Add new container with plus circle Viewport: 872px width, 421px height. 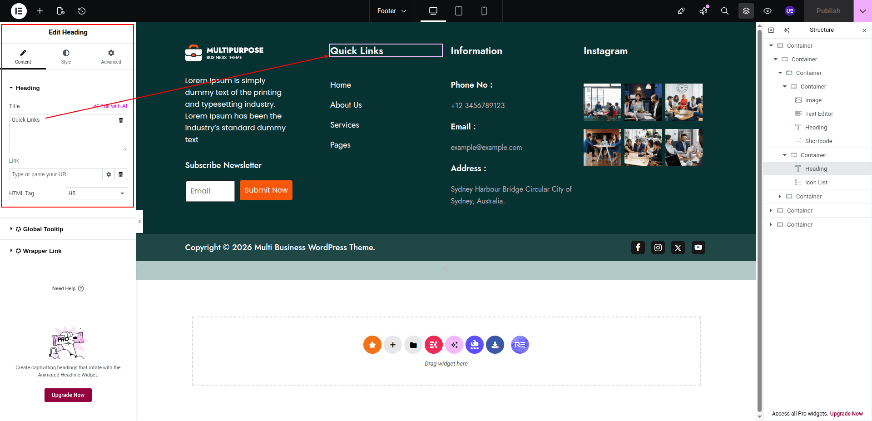[393, 345]
